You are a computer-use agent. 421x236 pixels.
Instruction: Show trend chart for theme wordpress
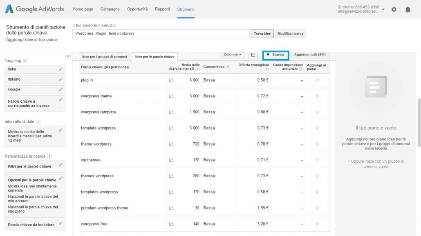(171, 144)
